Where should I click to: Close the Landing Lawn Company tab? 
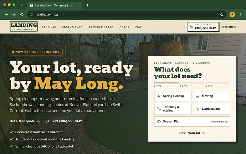point(78,5)
